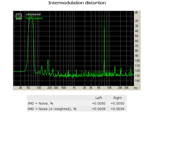Screen dimensions: 192x144
Task: Click the 'dB' axis unit label
Action: pyautogui.click(x=136, y=12)
